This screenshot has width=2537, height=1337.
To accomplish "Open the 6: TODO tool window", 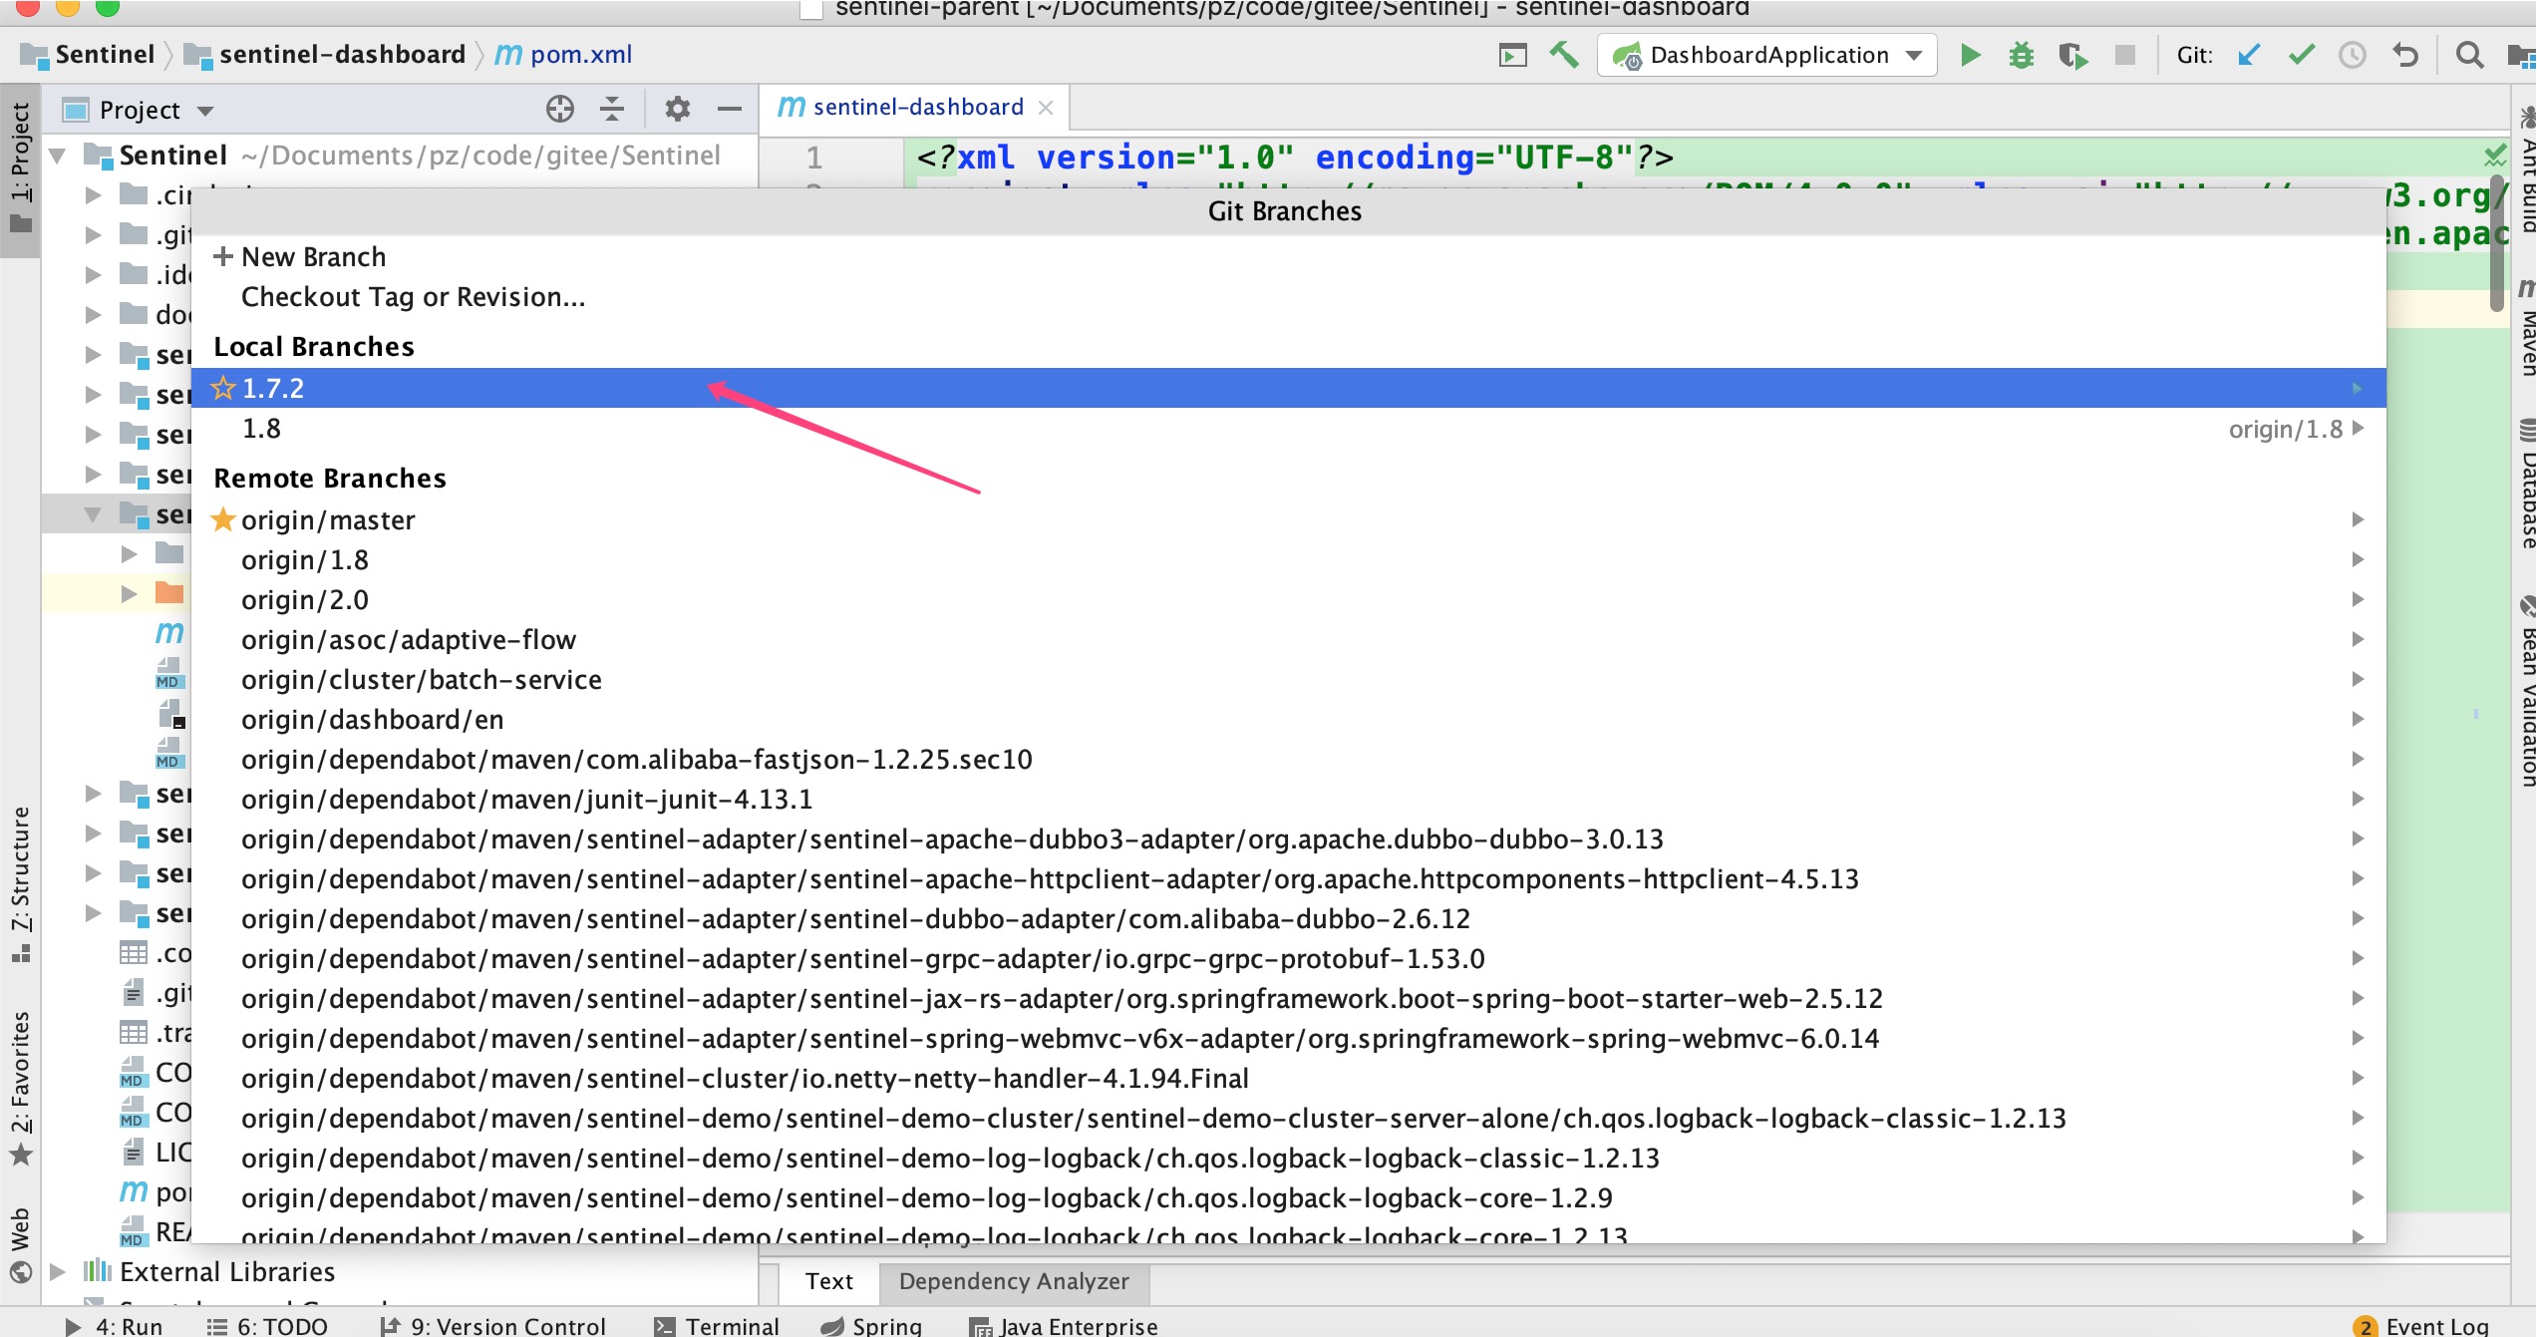I will 267,1325.
